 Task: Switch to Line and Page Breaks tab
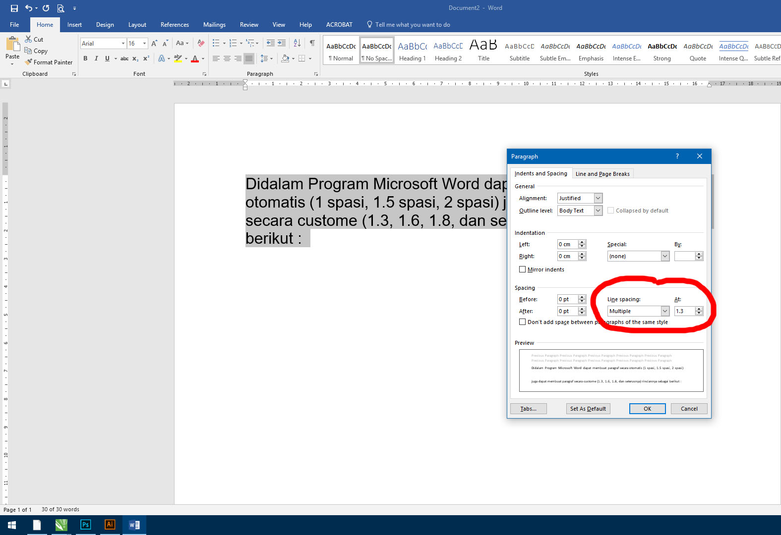602,174
